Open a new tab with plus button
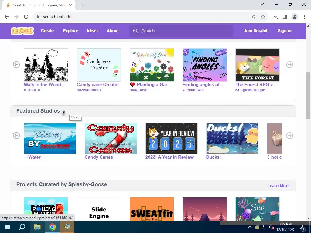This screenshot has height=233, width=311. 82,5
